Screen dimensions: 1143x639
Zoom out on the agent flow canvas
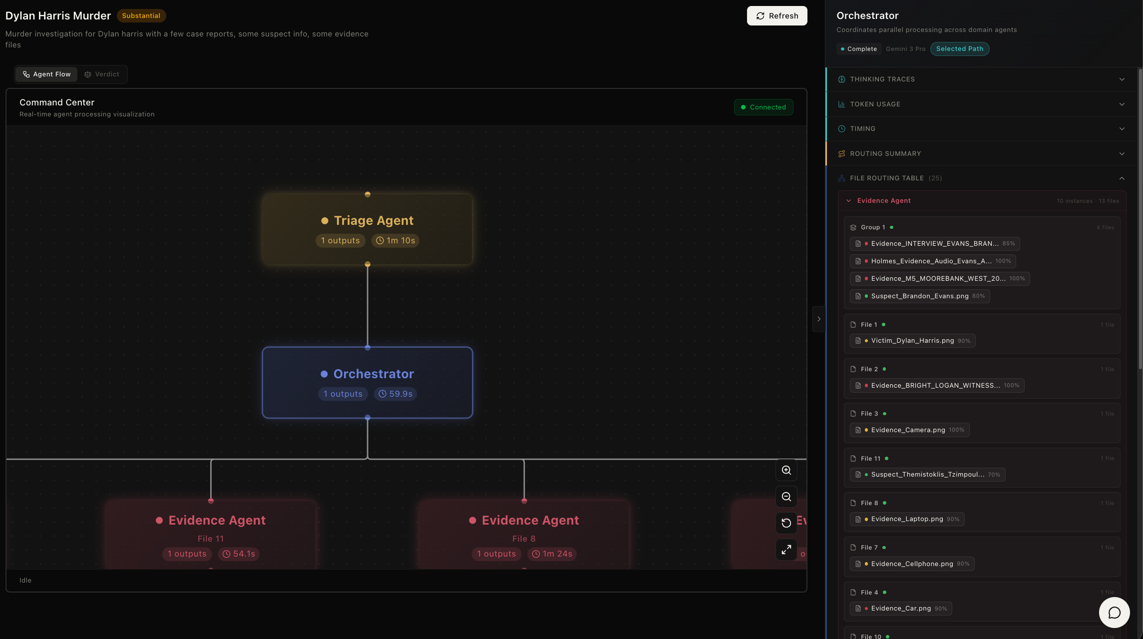pos(786,497)
